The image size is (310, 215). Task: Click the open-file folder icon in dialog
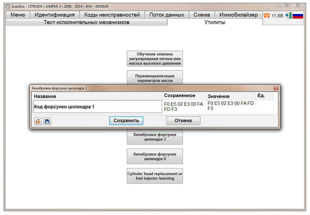(38, 121)
